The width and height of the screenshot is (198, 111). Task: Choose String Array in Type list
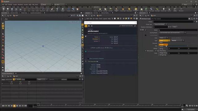coord(163,55)
